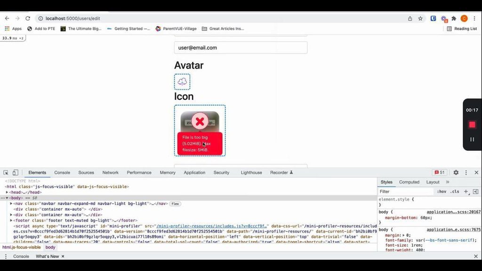Expand the nav navbar element node
The image size is (482, 271).
(11, 204)
